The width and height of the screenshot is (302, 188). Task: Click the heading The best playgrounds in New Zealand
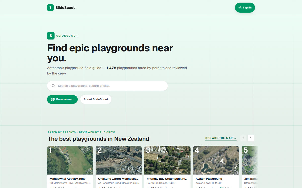[98, 139]
